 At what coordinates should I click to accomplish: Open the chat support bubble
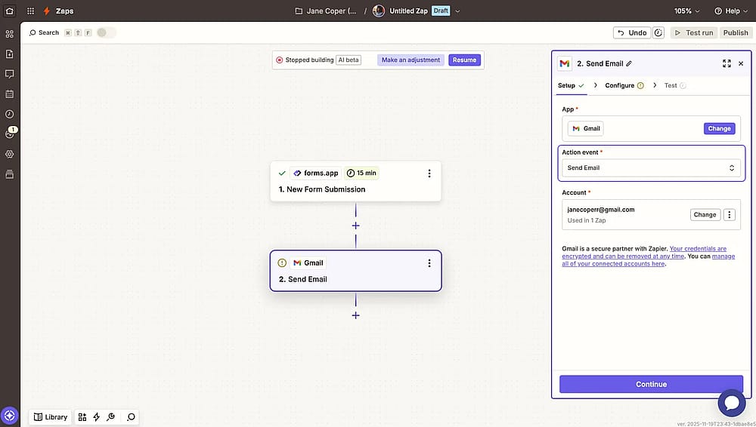731,402
